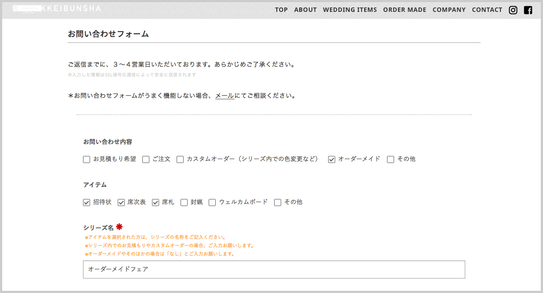Go to the TOP menu item
This screenshot has height=293, width=543.
tap(281, 10)
